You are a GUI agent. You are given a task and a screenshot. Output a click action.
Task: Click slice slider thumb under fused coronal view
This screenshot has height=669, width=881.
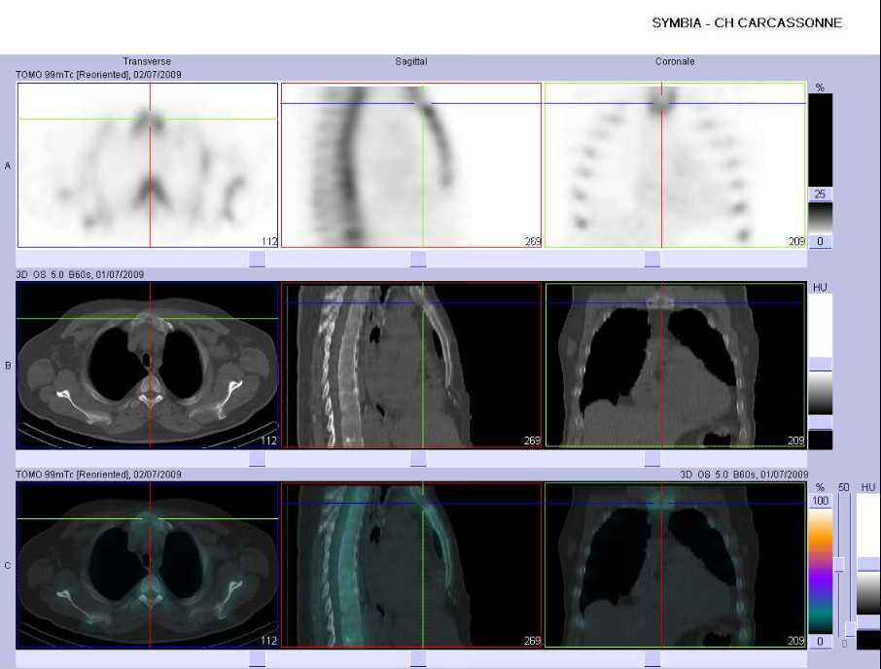click(652, 659)
